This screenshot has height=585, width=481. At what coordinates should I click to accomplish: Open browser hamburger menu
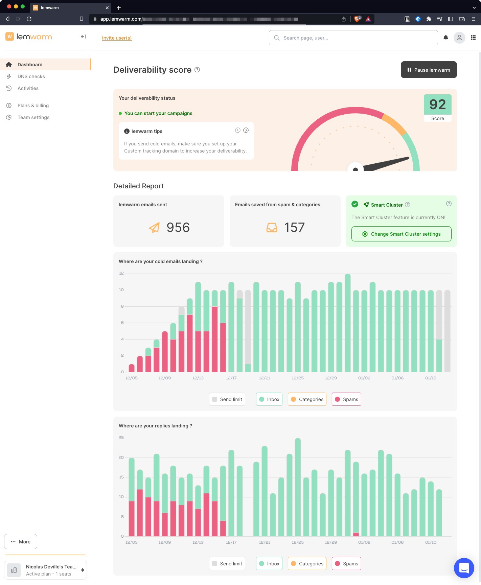(474, 19)
